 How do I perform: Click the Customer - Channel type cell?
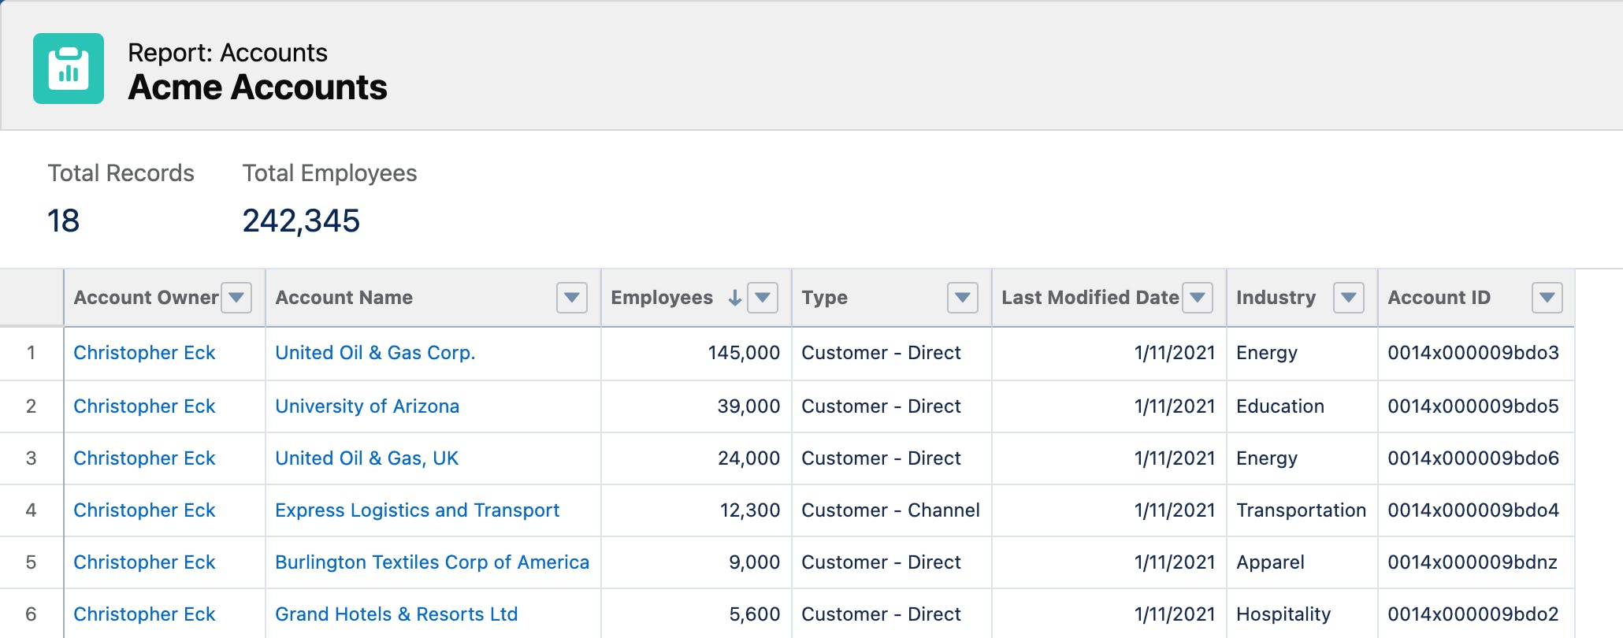[x=890, y=510]
